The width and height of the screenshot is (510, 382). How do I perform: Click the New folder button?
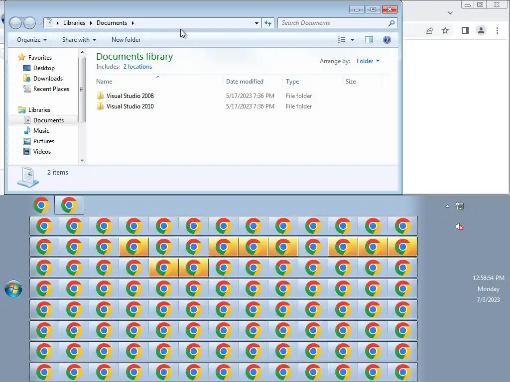(x=126, y=40)
